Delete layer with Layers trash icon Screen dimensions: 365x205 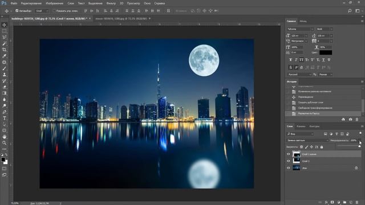point(357,203)
